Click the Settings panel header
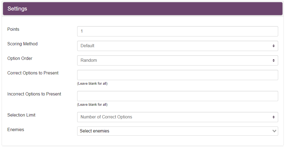Screen dimensions: 286x147 143,9
